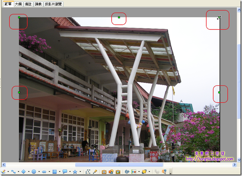
Task: Open the Curve tool dropdown arrow
Action: [x=8, y=171]
